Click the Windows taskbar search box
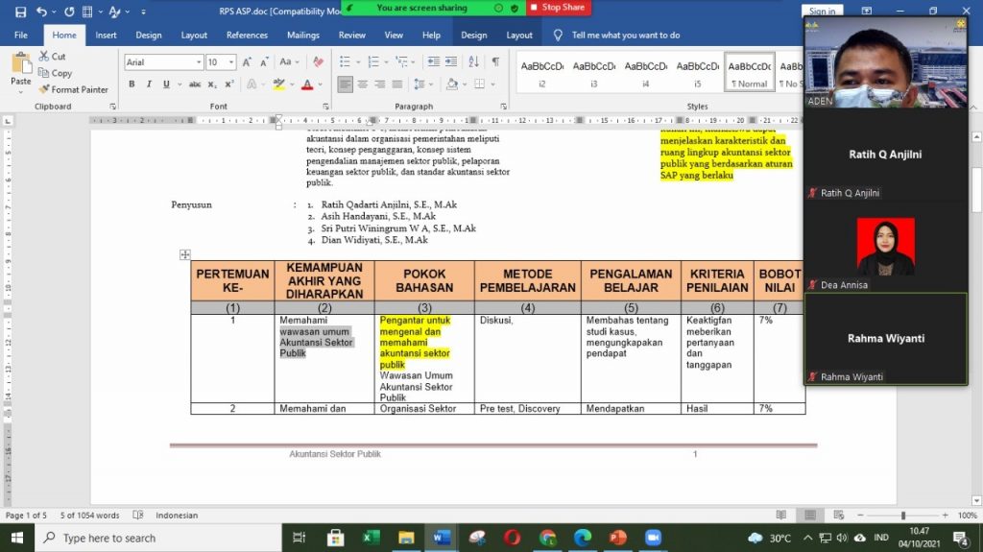Viewport: 983px width, 552px height. [x=158, y=538]
